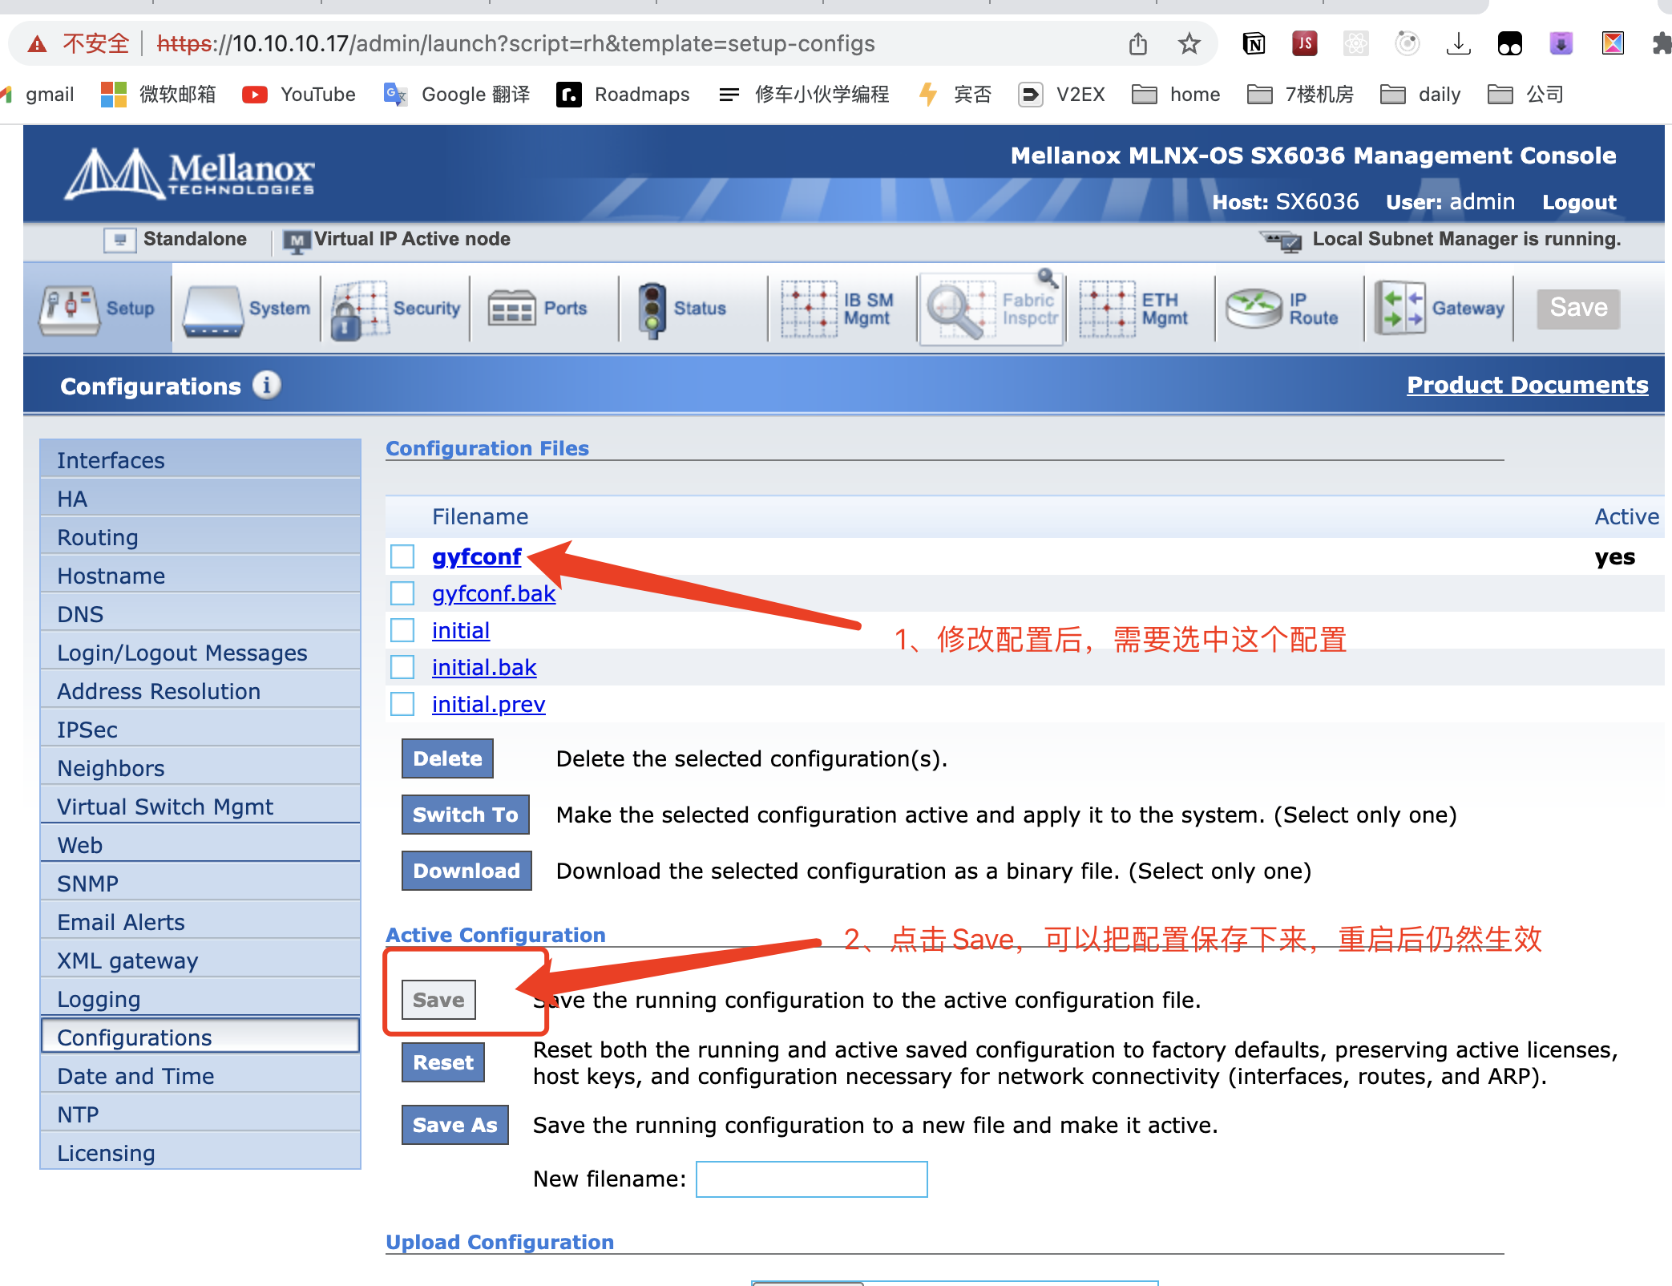Open the DNS sidebar item

pos(200,614)
